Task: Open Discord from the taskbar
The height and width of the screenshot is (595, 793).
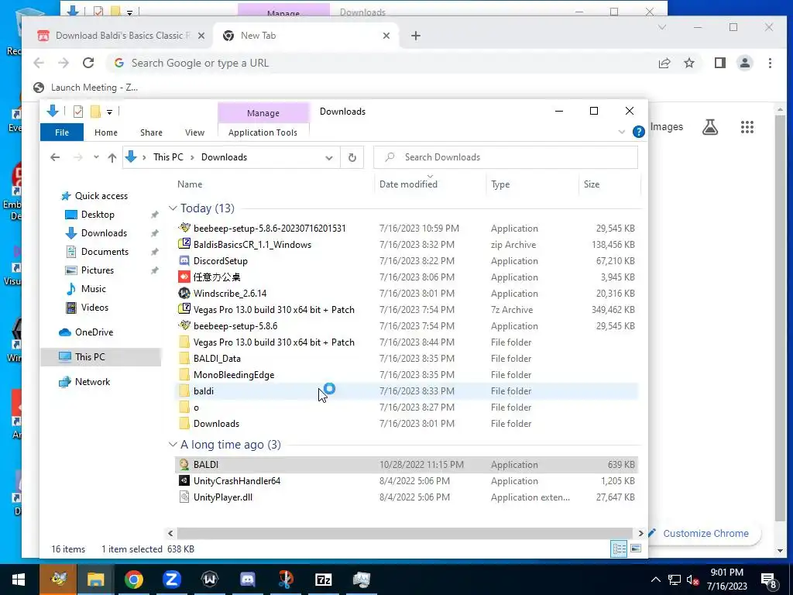Action: [247, 580]
